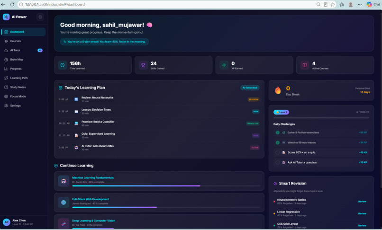Click the Focus Mode sidebar icon
The image size is (382, 230).
pyautogui.click(x=6, y=97)
